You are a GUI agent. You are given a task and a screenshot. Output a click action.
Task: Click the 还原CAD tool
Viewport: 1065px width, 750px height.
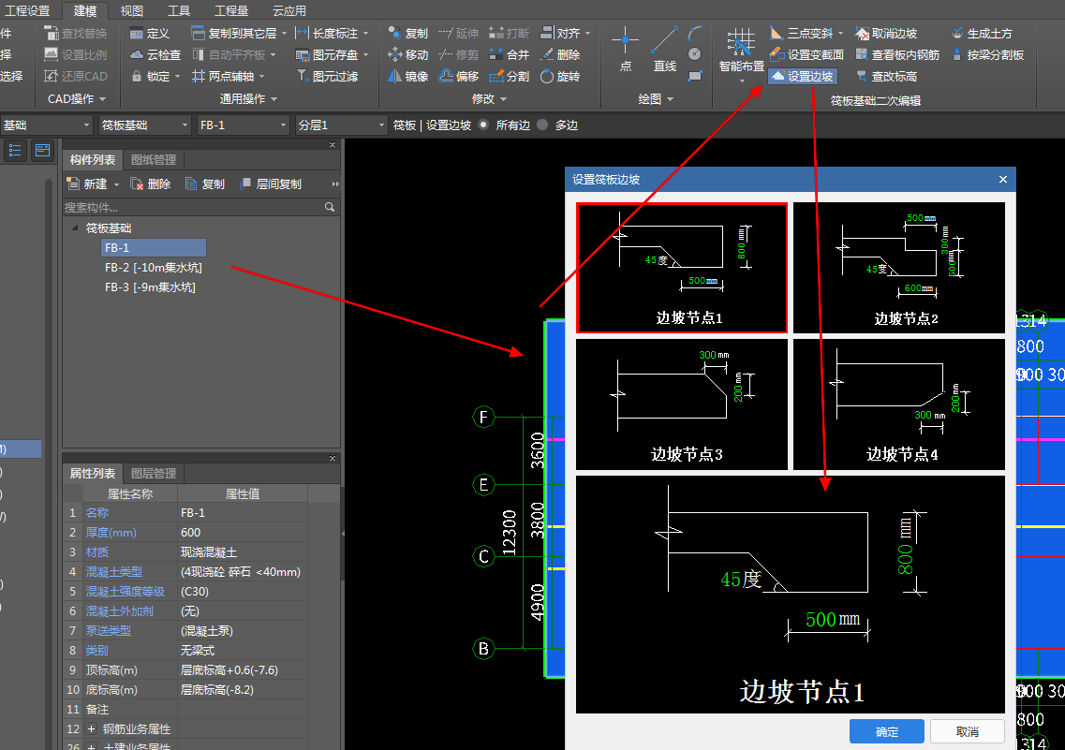tap(75, 76)
